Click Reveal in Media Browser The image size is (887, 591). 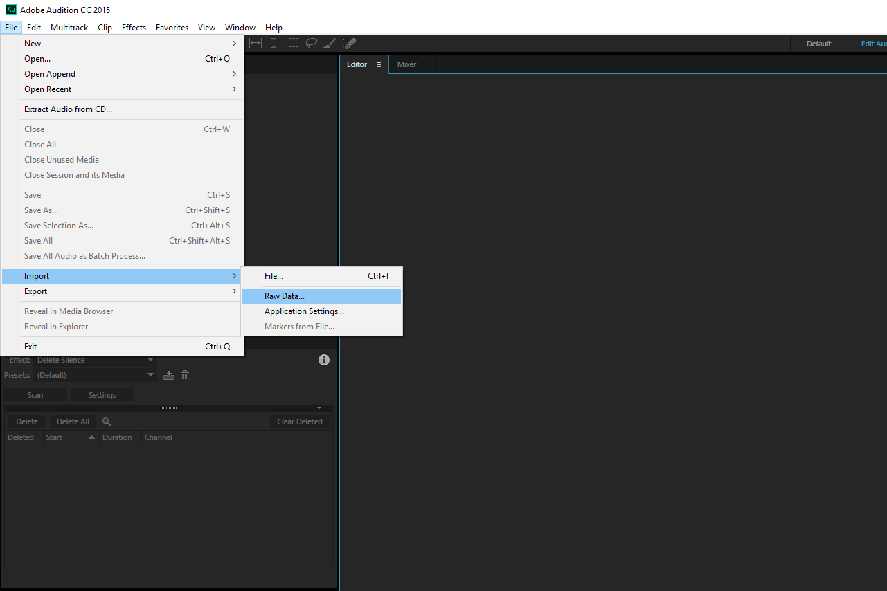[x=123, y=311]
